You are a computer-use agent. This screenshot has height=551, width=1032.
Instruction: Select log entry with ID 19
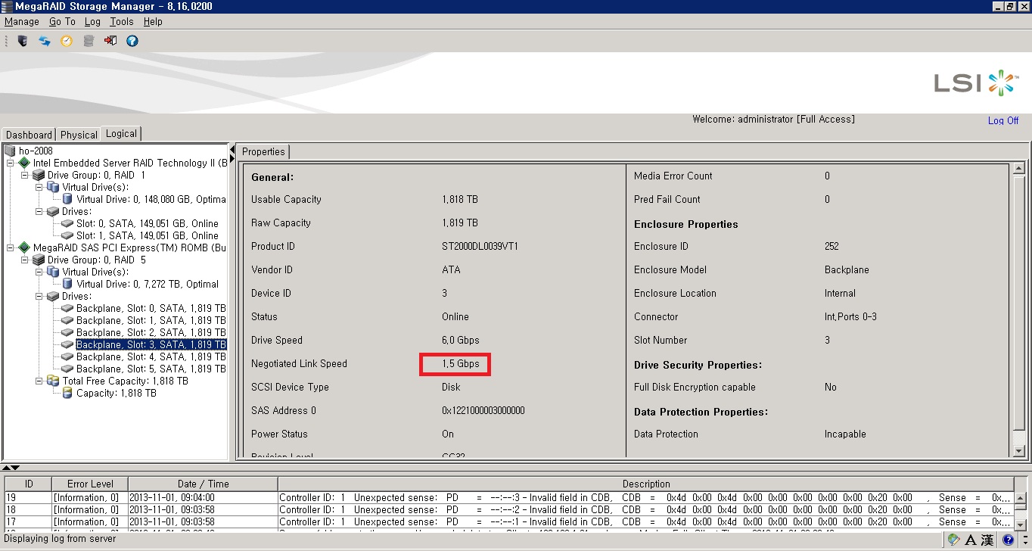pyautogui.click(x=509, y=497)
